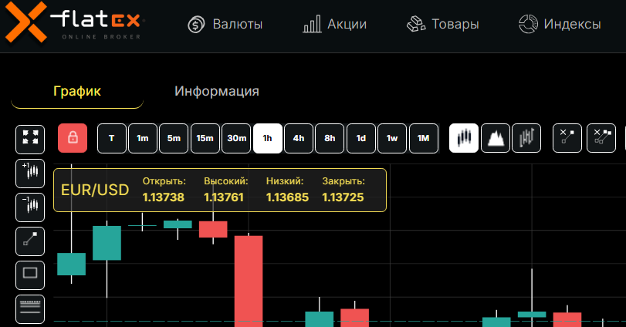Open the Индексы section
Image resolution: width=626 pixels, height=327 pixels.
(560, 24)
